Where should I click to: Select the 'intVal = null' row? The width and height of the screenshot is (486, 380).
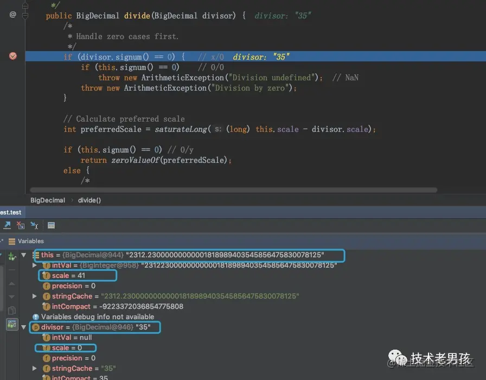[x=67, y=338]
